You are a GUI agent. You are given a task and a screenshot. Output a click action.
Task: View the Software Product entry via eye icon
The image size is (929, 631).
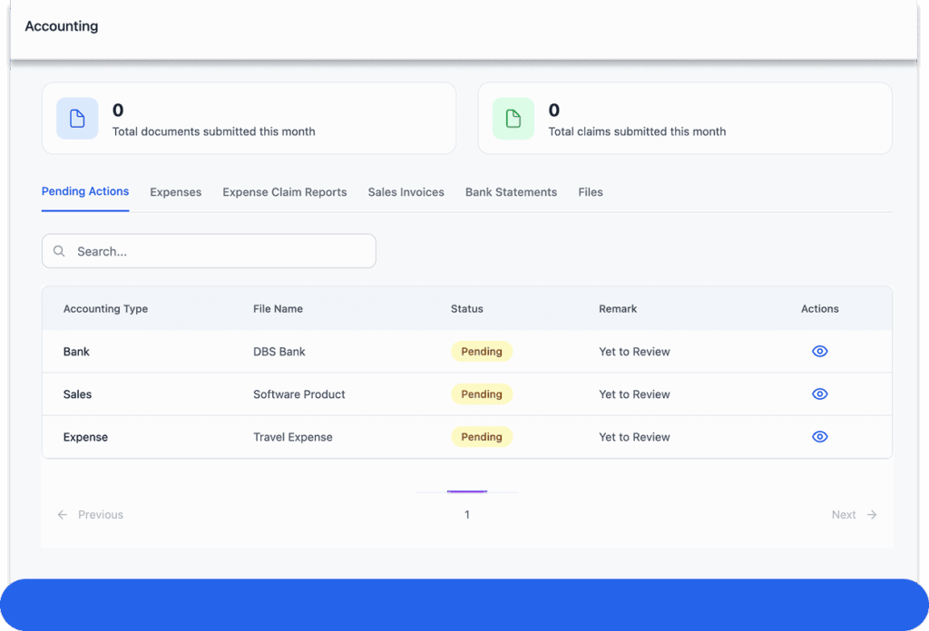pyautogui.click(x=819, y=393)
